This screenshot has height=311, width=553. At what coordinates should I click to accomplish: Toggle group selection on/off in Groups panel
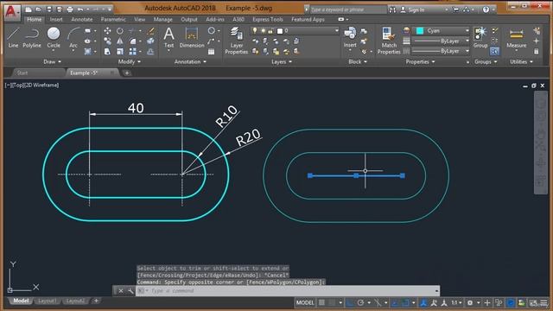(x=494, y=52)
